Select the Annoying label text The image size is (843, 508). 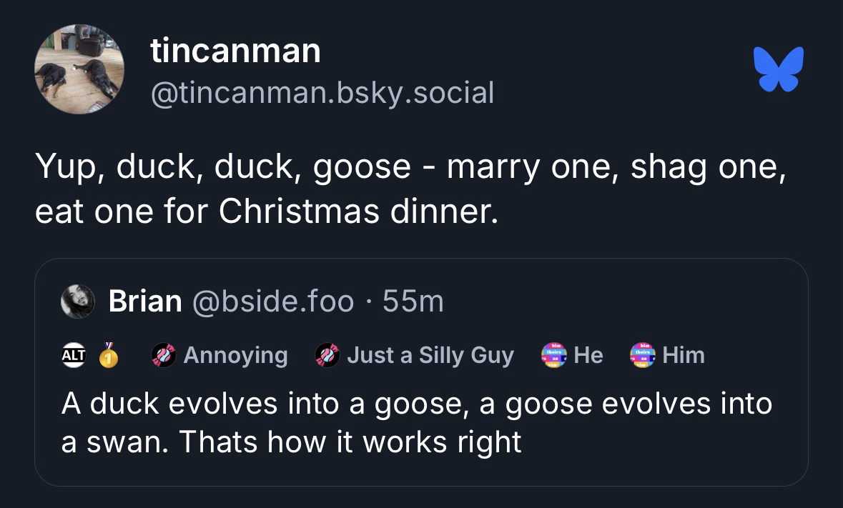point(235,355)
